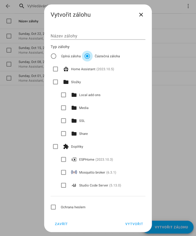The width and height of the screenshot is (196, 236).
Task: Check the Home Assistant backup checkbox
Action: click(55, 69)
